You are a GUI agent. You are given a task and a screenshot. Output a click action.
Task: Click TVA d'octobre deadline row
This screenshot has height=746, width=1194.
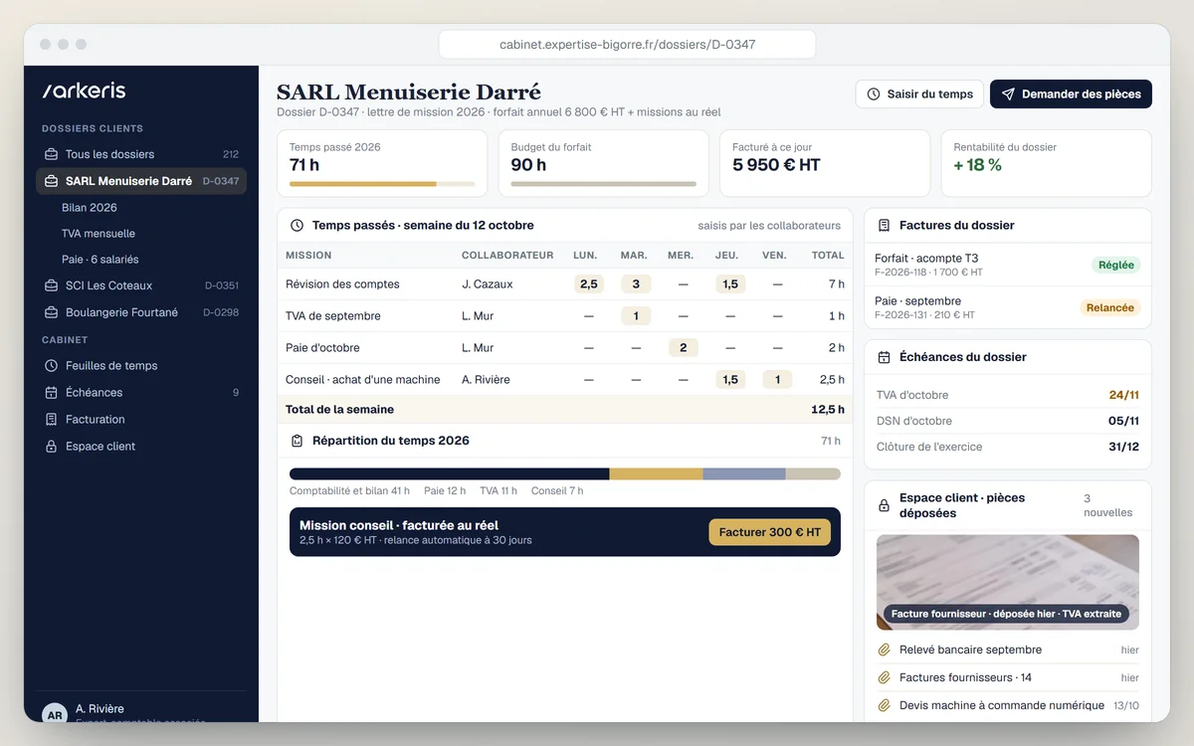(1008, 395)
